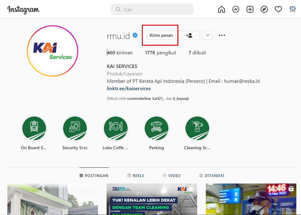Click the Cari search field
Screen dimensions: 301x215
[x=152, y=9]
